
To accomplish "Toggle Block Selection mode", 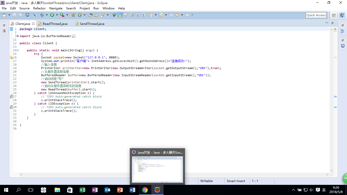I will pos(138,15).
